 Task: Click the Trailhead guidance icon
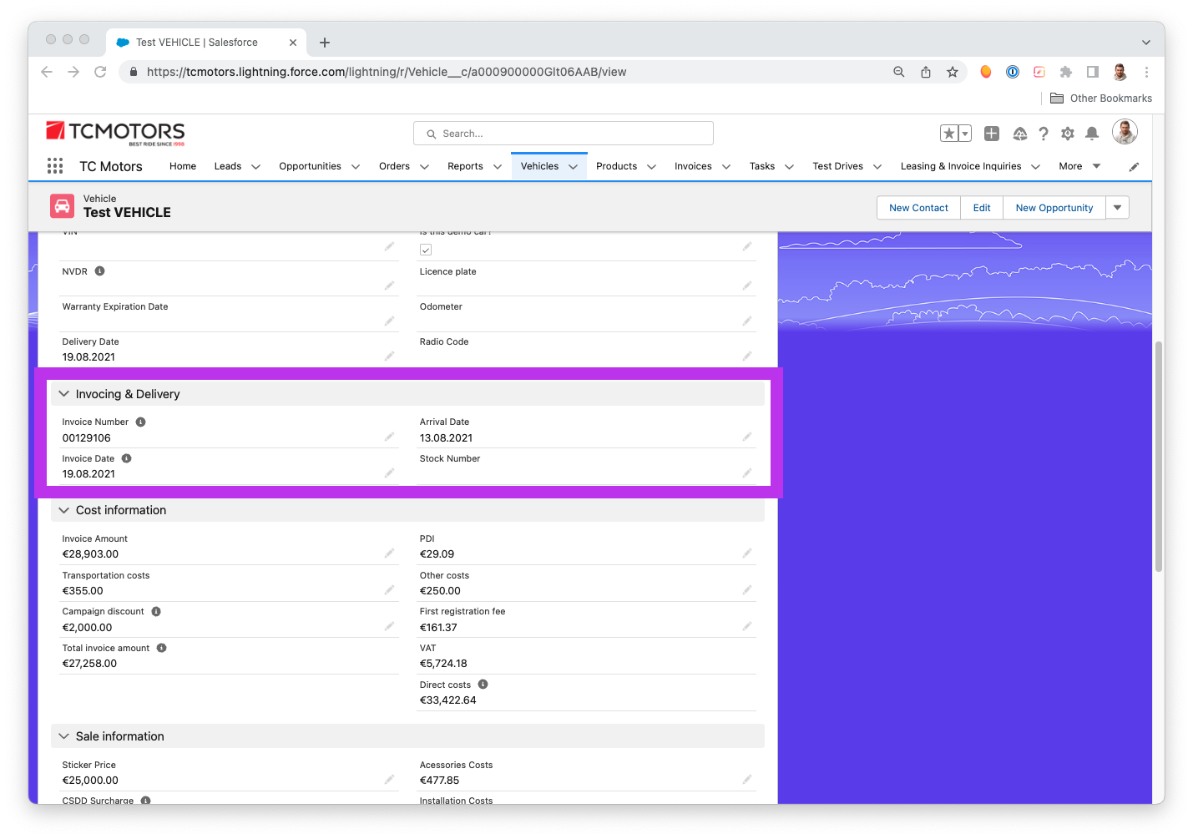[x=1019, y=134]
